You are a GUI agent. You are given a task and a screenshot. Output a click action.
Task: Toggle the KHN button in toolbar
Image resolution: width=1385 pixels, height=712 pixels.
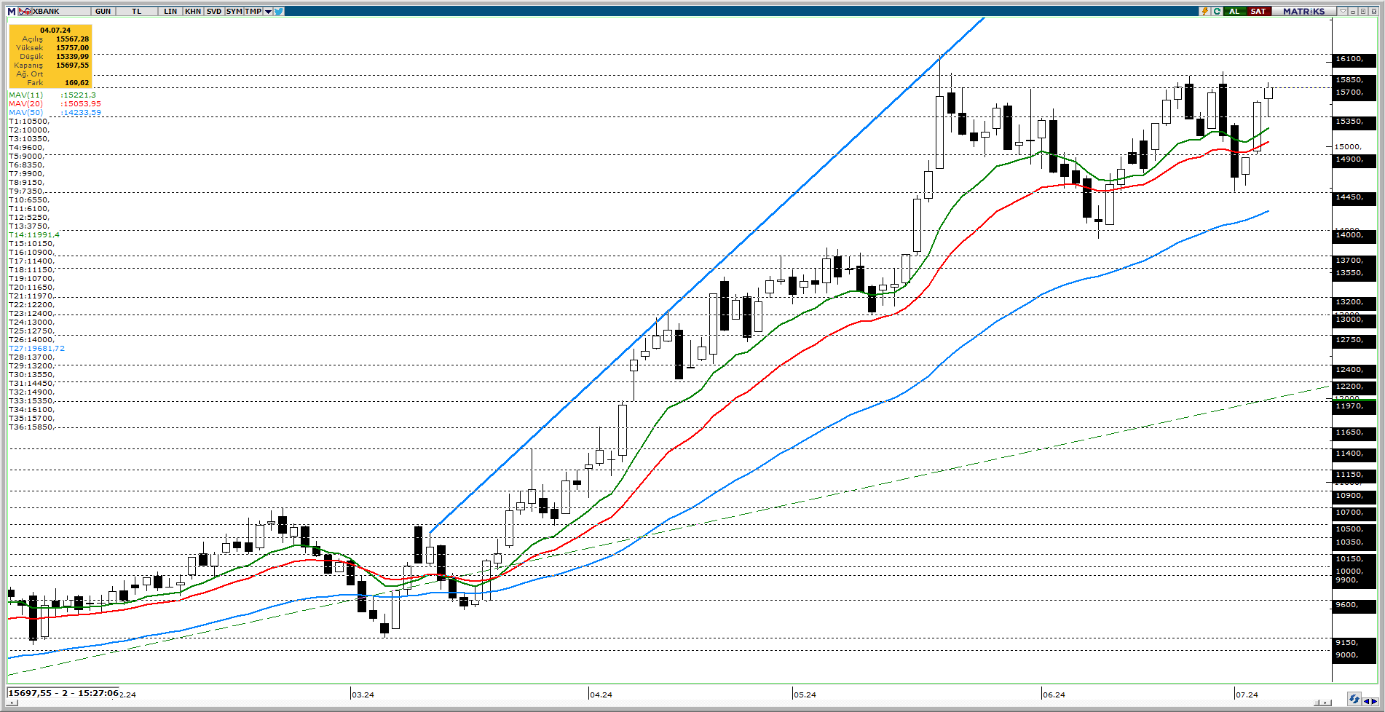193,11
